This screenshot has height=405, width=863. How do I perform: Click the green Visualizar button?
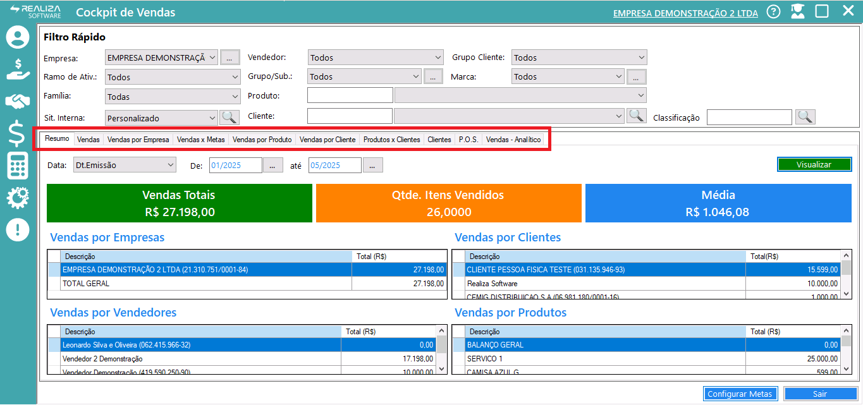[x=814, y=164]
